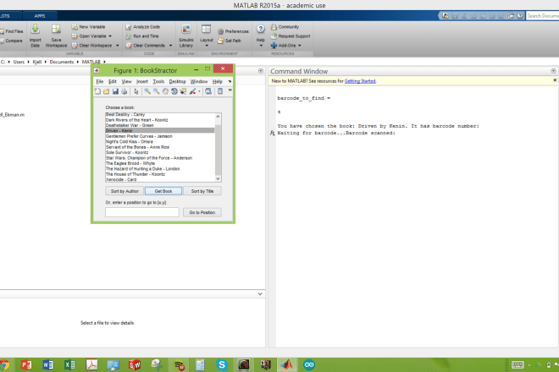Viewport: 559px width, 372px height.
Task: Click Request Support in ribbon
Action: coord(291,36)
